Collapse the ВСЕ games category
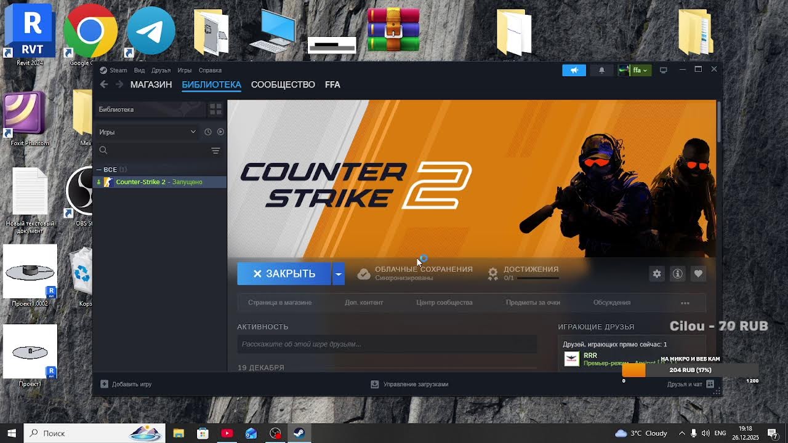This screenshot has width=788, height=443. (111, 169)
